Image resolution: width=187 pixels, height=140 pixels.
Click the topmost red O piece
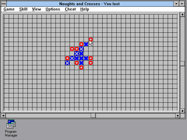click(91, 40)
